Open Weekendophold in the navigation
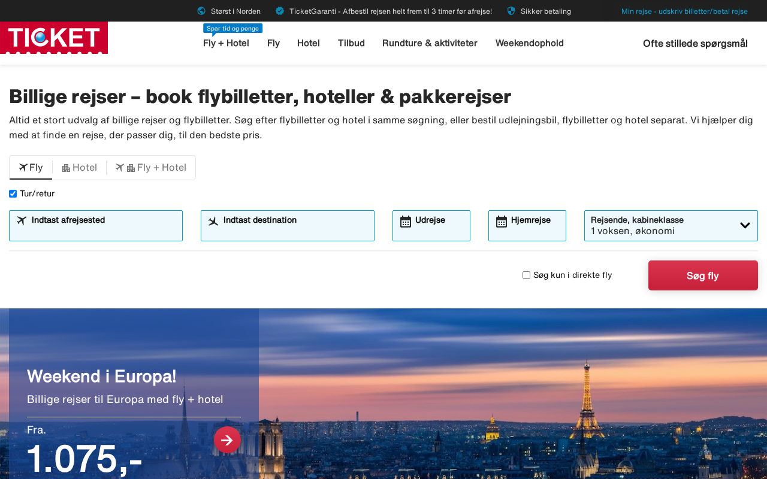Image resolution: width=767 pixels, height=479 pixels. pyautogui.click(x=530, y=43)
